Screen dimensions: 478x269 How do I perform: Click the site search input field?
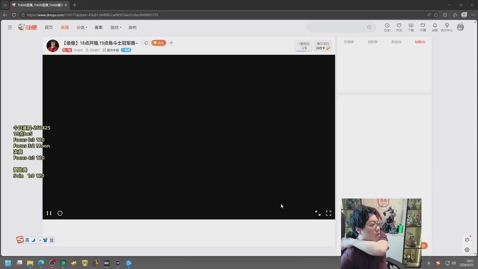[x=337, y=27]
